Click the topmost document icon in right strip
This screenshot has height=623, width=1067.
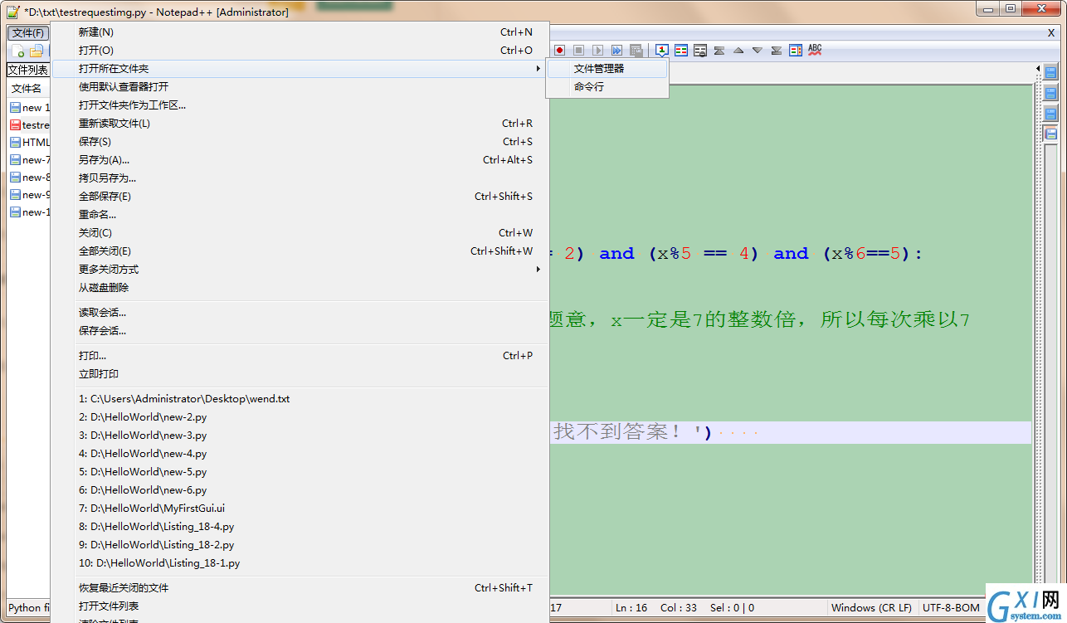(1050, 73)
